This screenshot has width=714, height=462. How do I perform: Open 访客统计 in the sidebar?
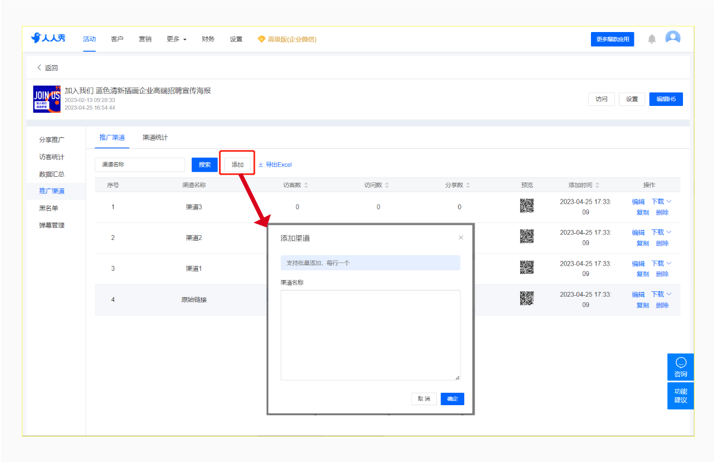[x=52, y=157]
